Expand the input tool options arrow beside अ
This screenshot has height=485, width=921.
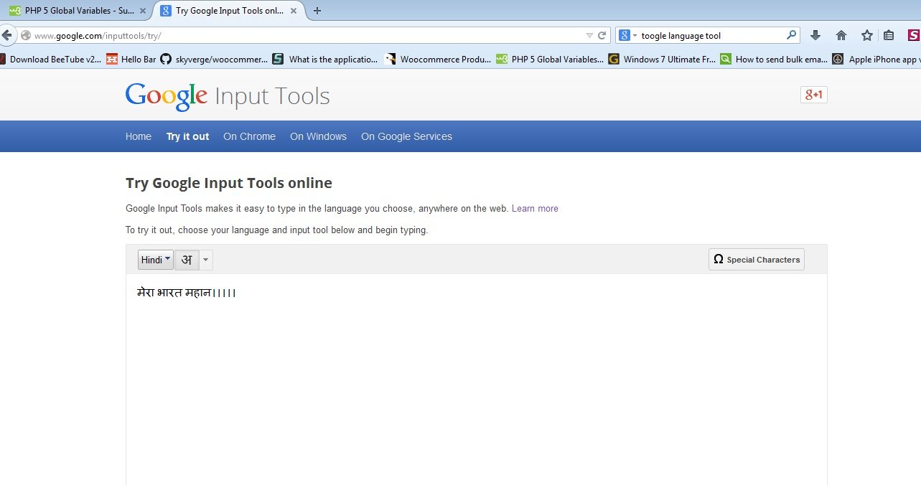pyautogui.click(x=206, y=260)
